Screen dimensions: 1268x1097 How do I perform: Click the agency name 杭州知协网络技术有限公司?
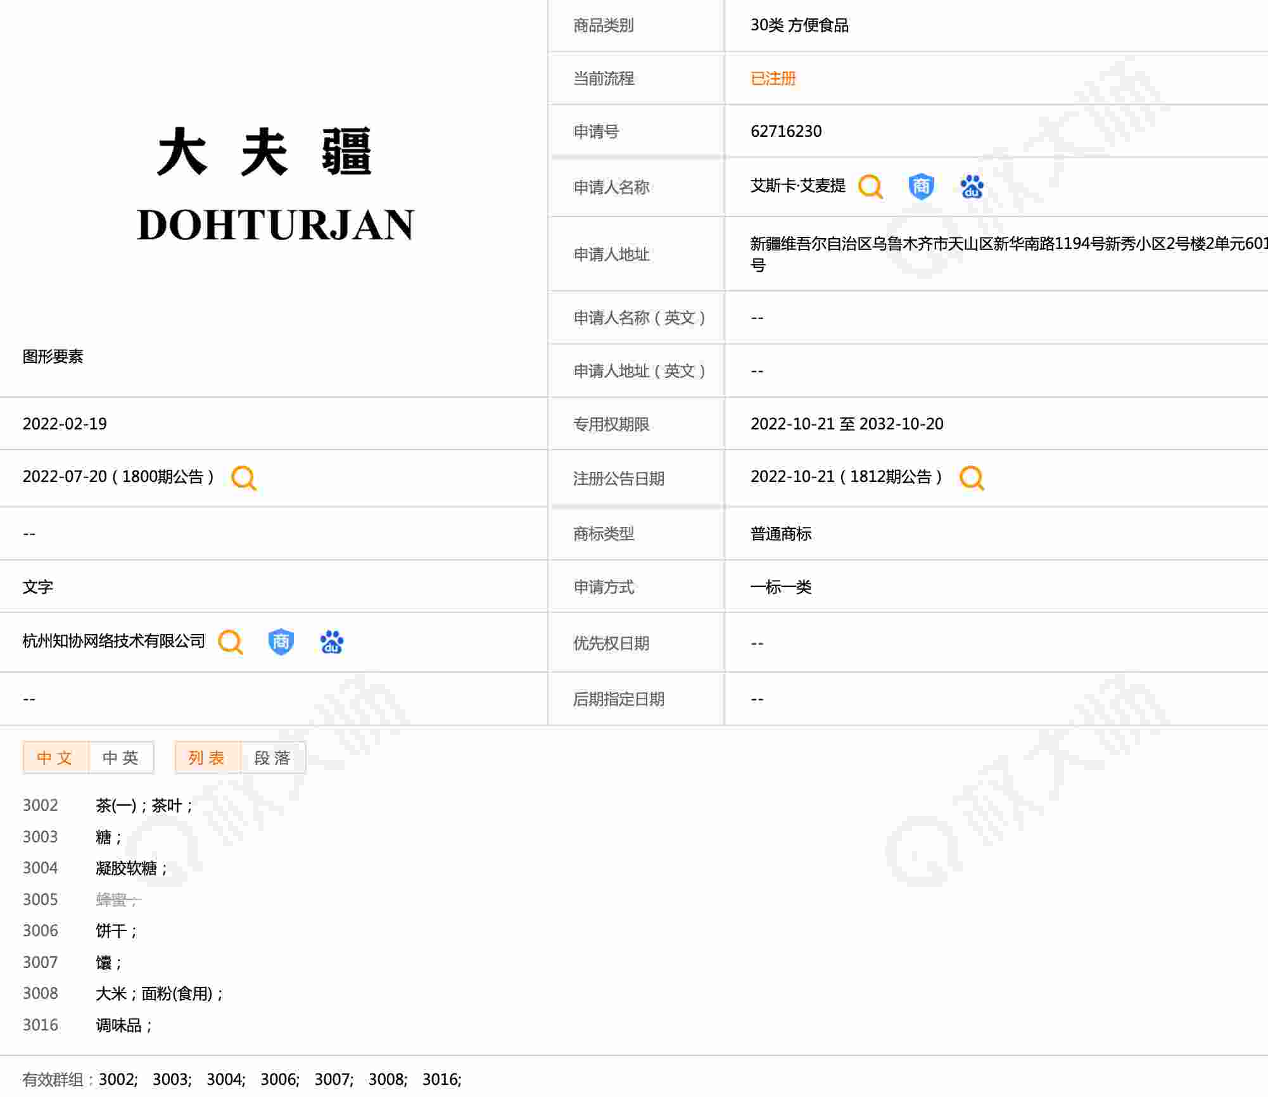[x=114, y=641]
